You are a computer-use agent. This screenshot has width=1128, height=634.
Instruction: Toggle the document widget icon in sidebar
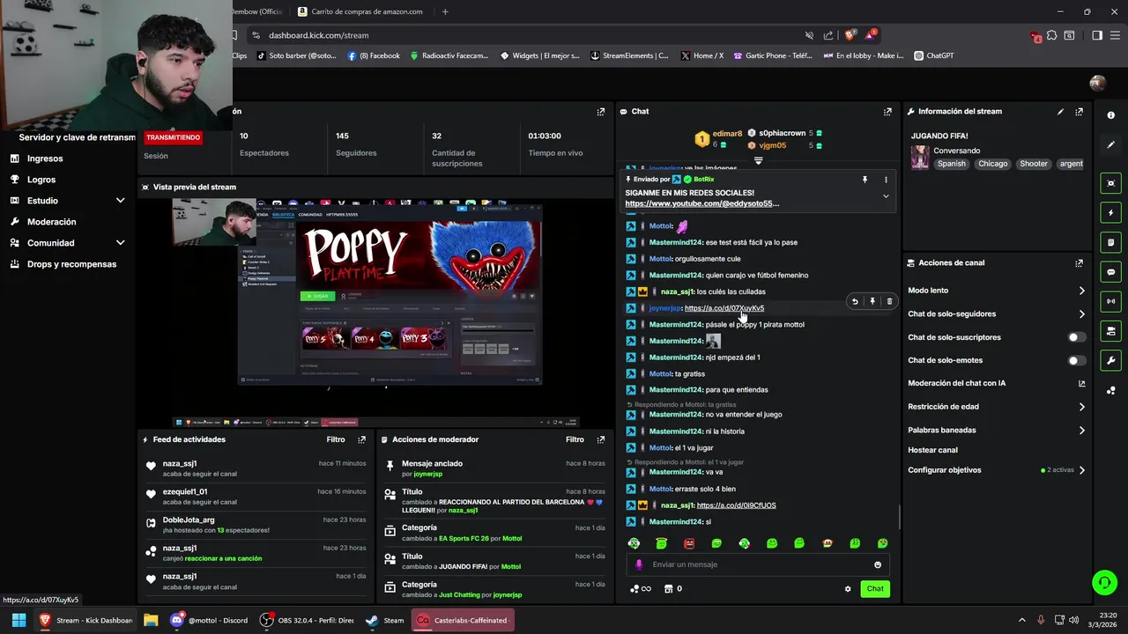coord(1110,242)
